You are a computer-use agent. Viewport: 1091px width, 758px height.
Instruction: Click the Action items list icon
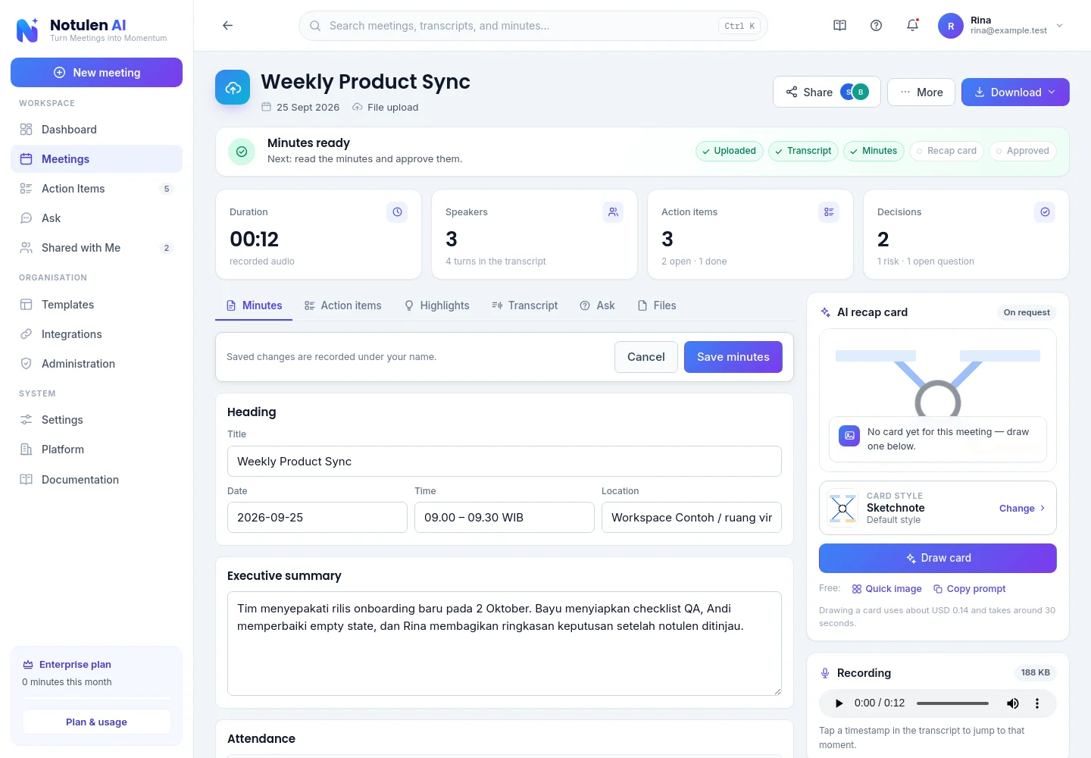pyautogui.click(x=829, y=212)
